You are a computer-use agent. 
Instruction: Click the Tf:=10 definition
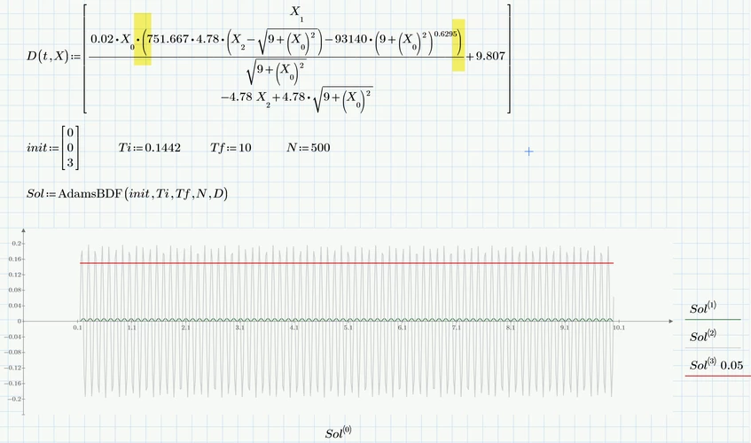point(231,148)
